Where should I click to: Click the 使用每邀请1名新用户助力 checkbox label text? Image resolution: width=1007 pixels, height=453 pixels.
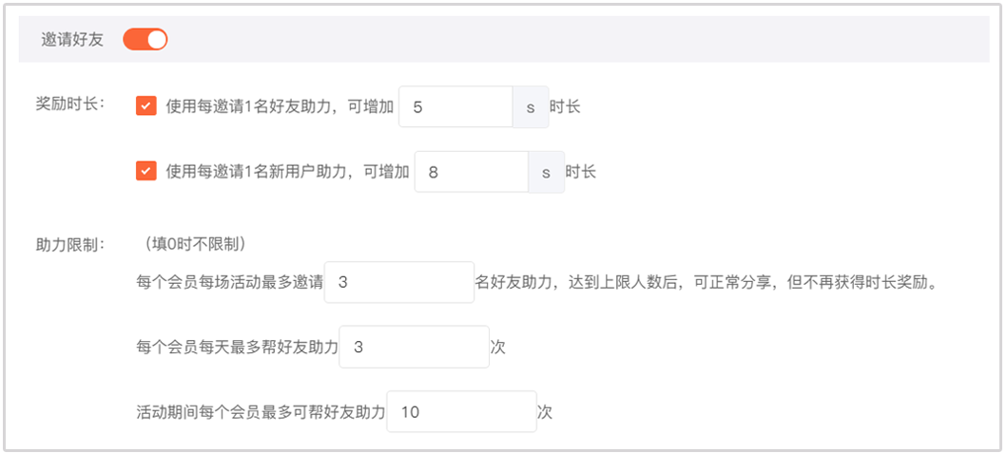tap(287, 173)
